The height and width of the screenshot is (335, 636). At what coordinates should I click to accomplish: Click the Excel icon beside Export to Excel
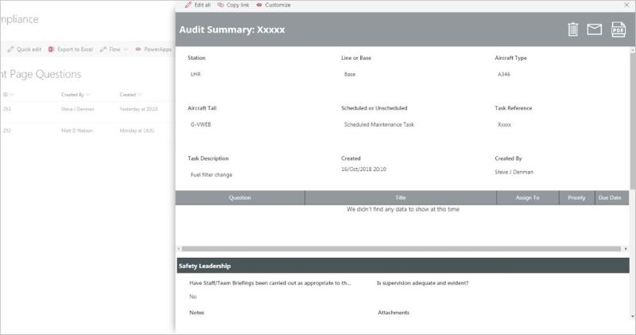coord(51,49)
